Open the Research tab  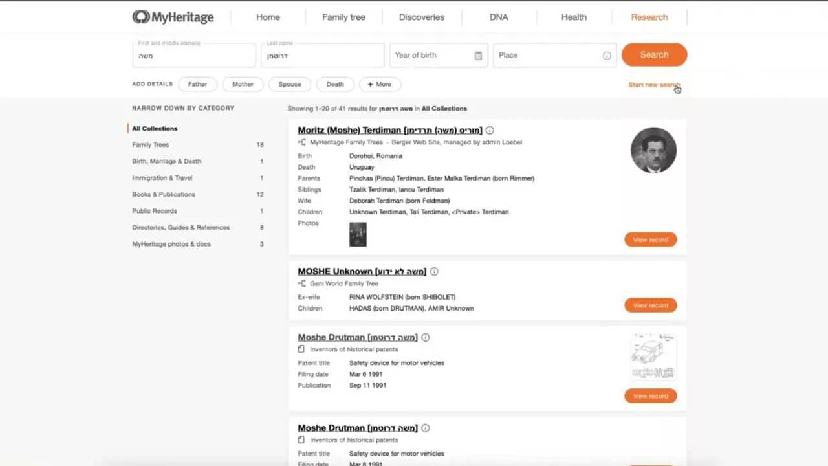tap(649, 17)
